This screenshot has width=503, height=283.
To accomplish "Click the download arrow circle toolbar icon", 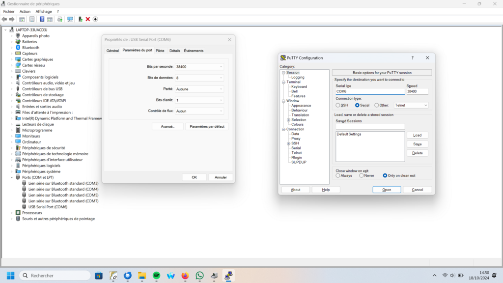I will click(x=95, y=19).
